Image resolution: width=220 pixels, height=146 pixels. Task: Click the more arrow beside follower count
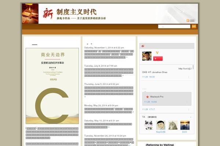(191, 117)
